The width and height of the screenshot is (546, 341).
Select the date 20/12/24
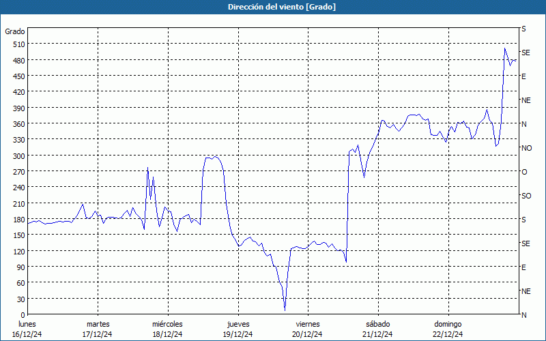tap(308, 334)
